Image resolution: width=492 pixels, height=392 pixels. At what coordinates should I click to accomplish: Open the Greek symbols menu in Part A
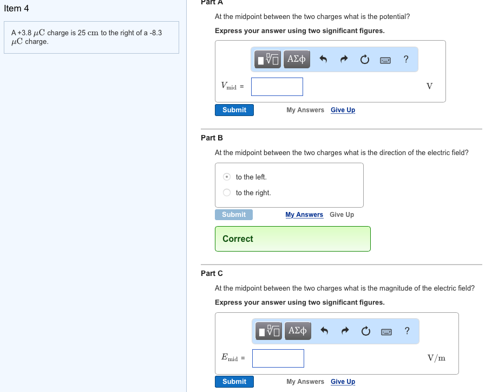(297, 59)
